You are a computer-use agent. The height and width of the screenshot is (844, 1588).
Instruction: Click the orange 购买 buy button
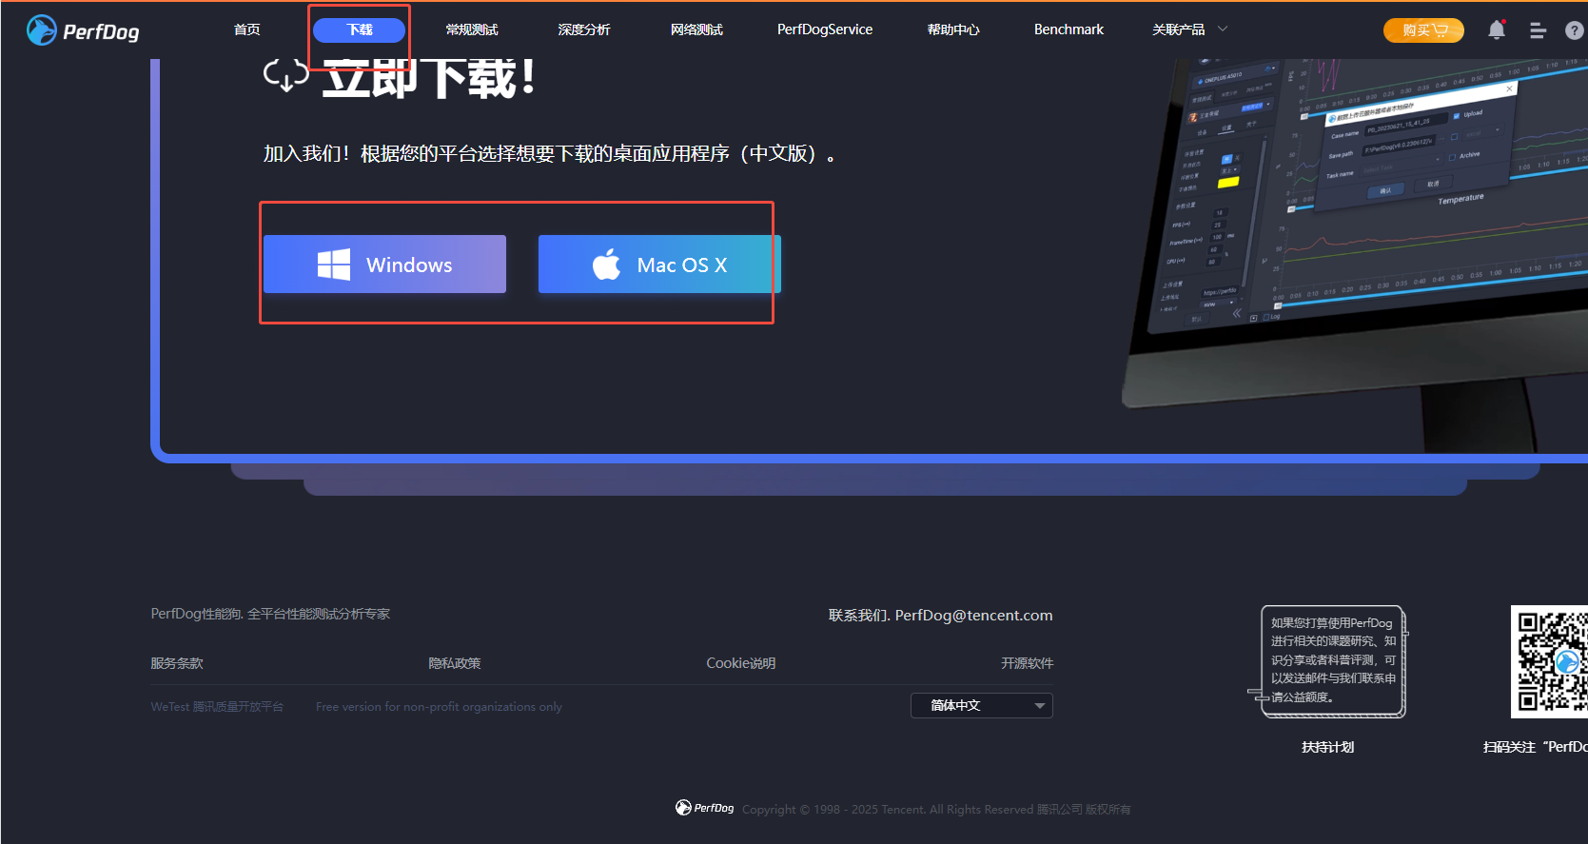[x=1423, y=30]
